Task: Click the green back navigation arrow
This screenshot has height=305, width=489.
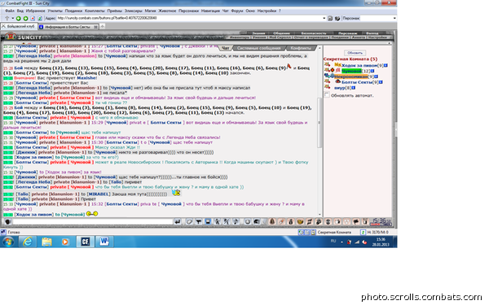Action: click(x=19, y=19)
